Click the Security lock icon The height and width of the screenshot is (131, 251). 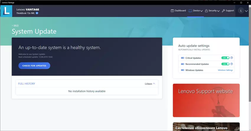click(x=206, y=11)
